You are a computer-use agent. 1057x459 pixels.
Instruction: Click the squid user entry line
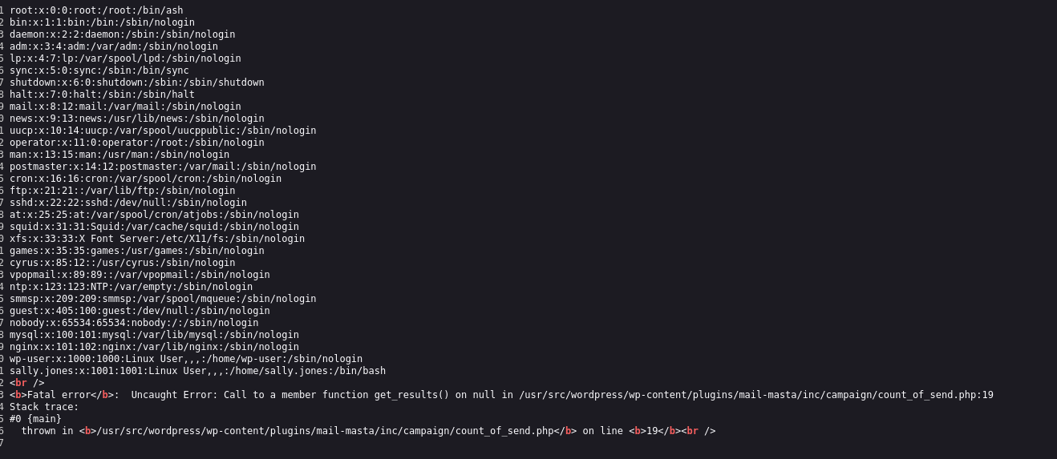(154, 227)
